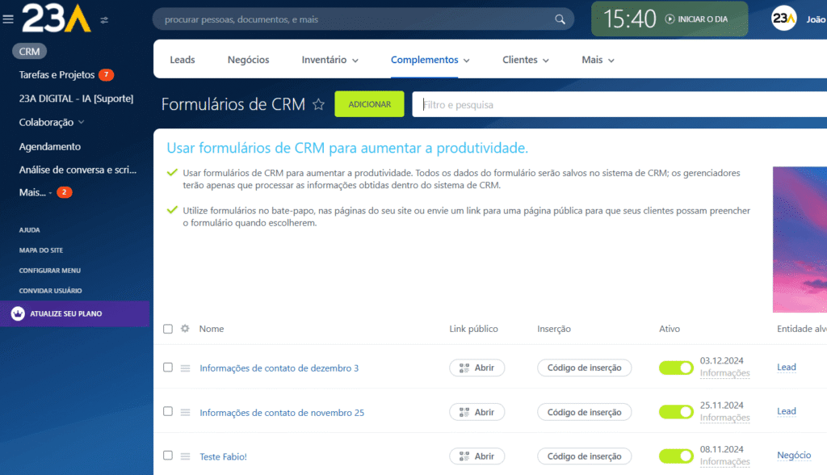Viewport: 827px width, 475px height.
Task: Check the box for novembro 25 form
Action: tap(168, 411)
